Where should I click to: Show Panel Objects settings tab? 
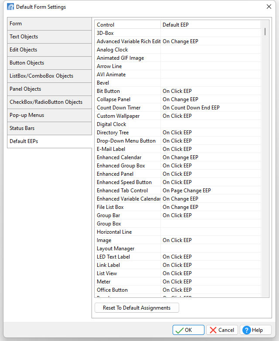coord(49,89)
